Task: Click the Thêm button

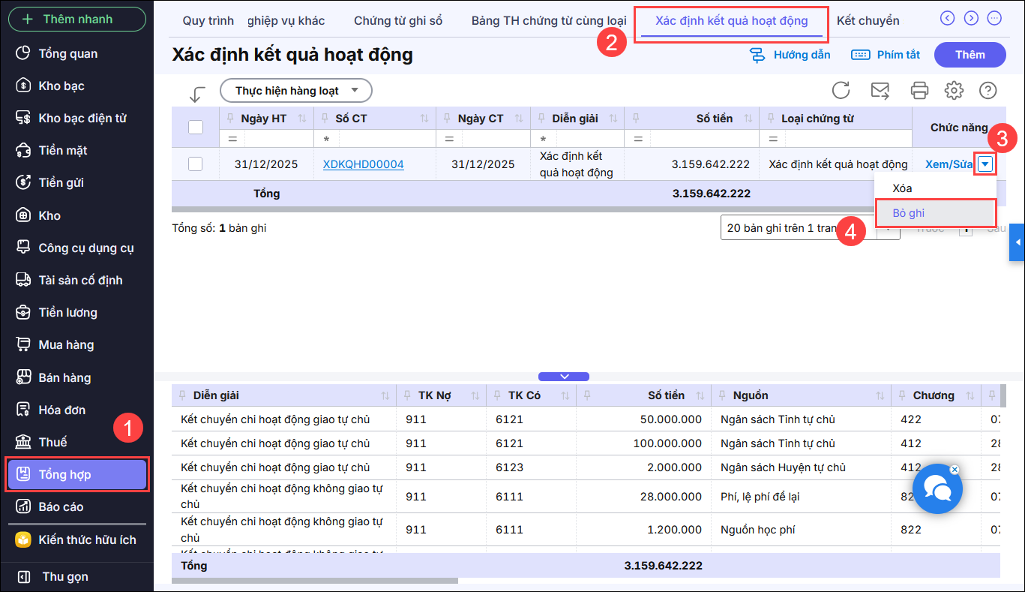Action: [970, 55]
